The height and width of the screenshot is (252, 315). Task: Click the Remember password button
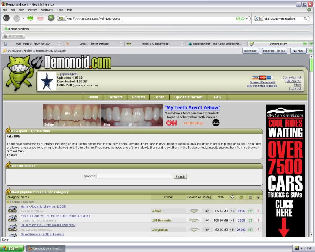(x=250, y=51)
